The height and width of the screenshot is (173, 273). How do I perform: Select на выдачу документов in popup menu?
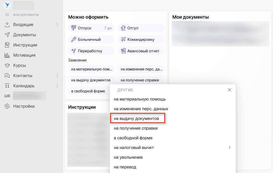[x=136, y=119]
